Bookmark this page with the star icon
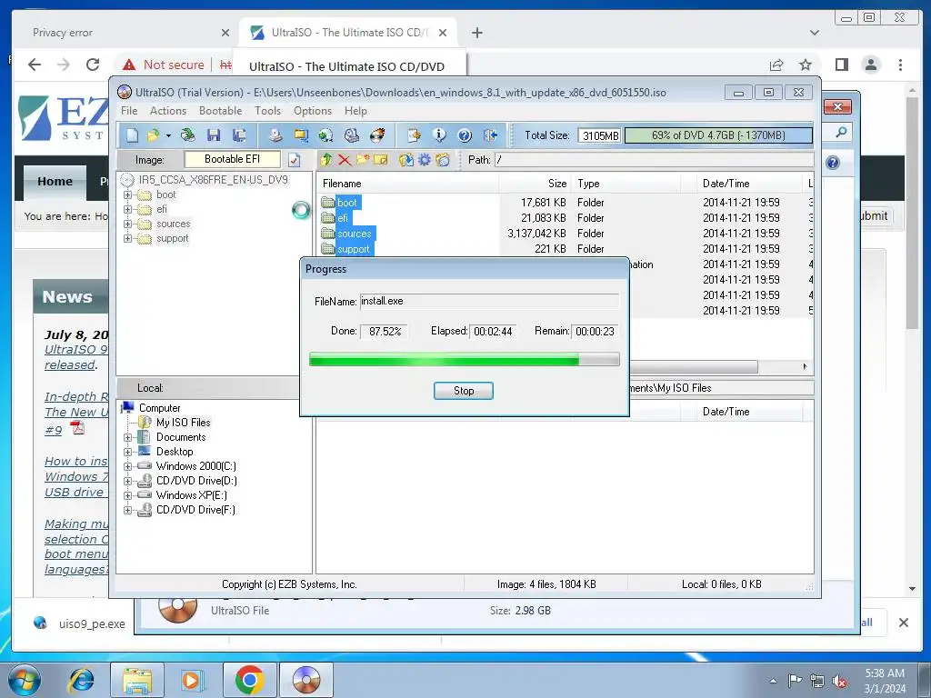This screenshot has height=698, width=931. (806, 65)
